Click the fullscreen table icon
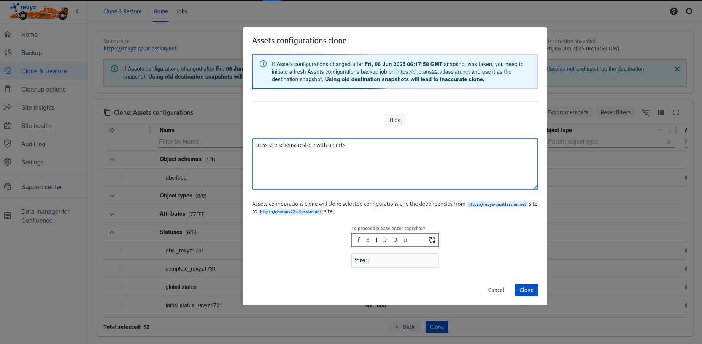The width and height of the screenshot is (702, 344). coord(676,112)
